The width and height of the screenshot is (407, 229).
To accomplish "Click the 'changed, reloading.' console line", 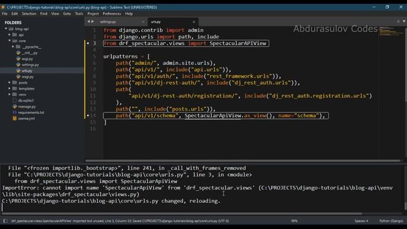I will click(x=111, y=201).
